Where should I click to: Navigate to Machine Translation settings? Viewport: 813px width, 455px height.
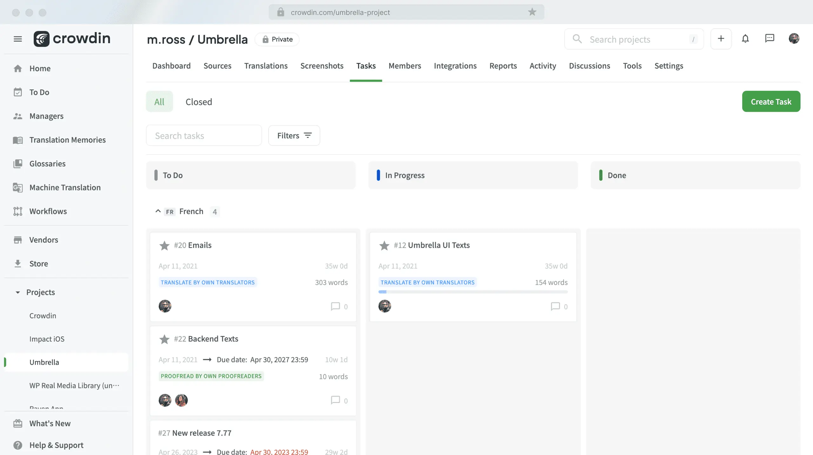pos(65,187)
